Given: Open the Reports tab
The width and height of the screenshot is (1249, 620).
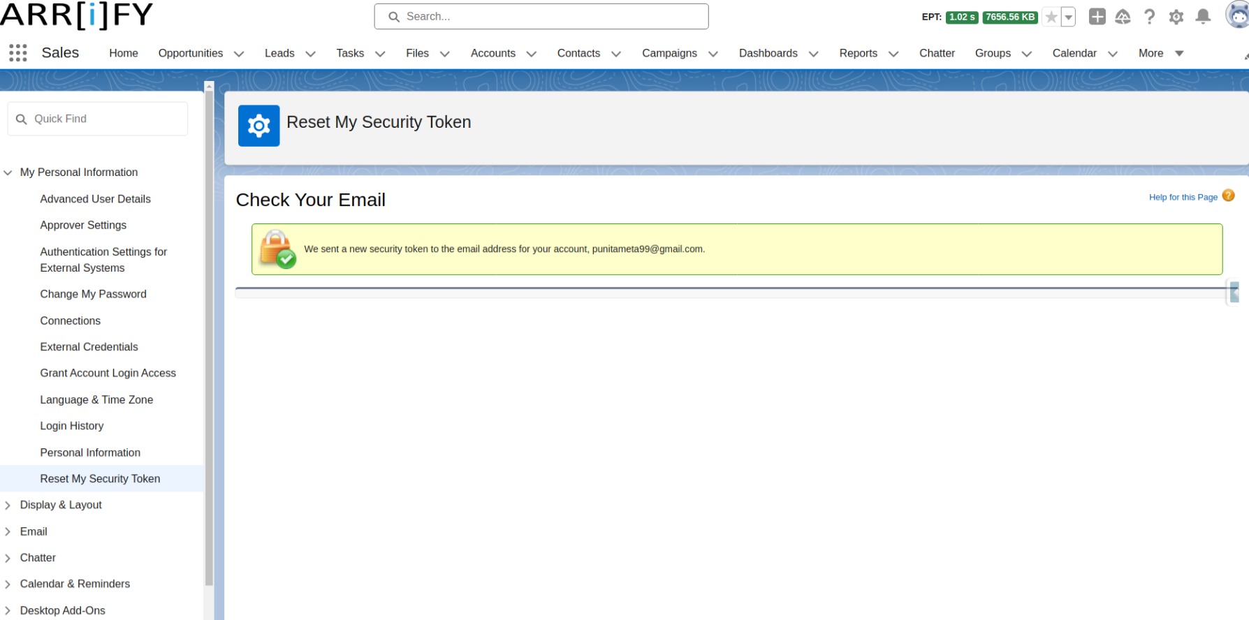Looking at the screenshot, I should pyautogui.click(x=858, y=53).
